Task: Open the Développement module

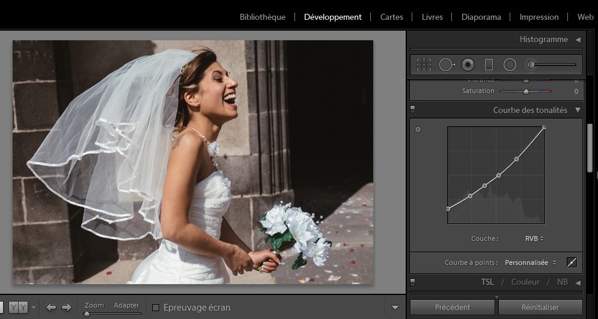Action: tap(333, 17)
